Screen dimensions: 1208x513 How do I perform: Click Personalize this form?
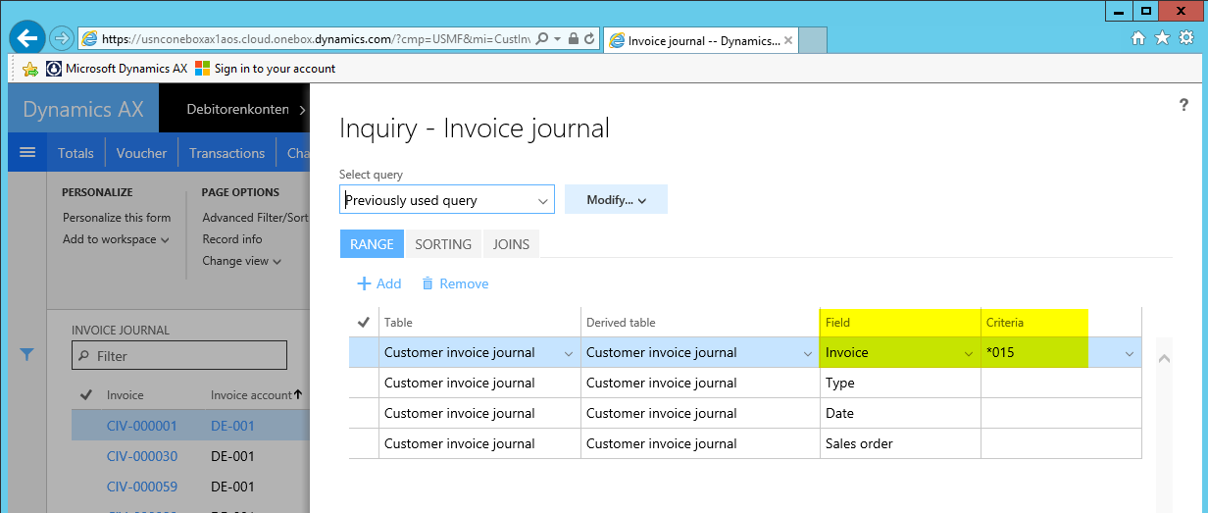[117, 218]
